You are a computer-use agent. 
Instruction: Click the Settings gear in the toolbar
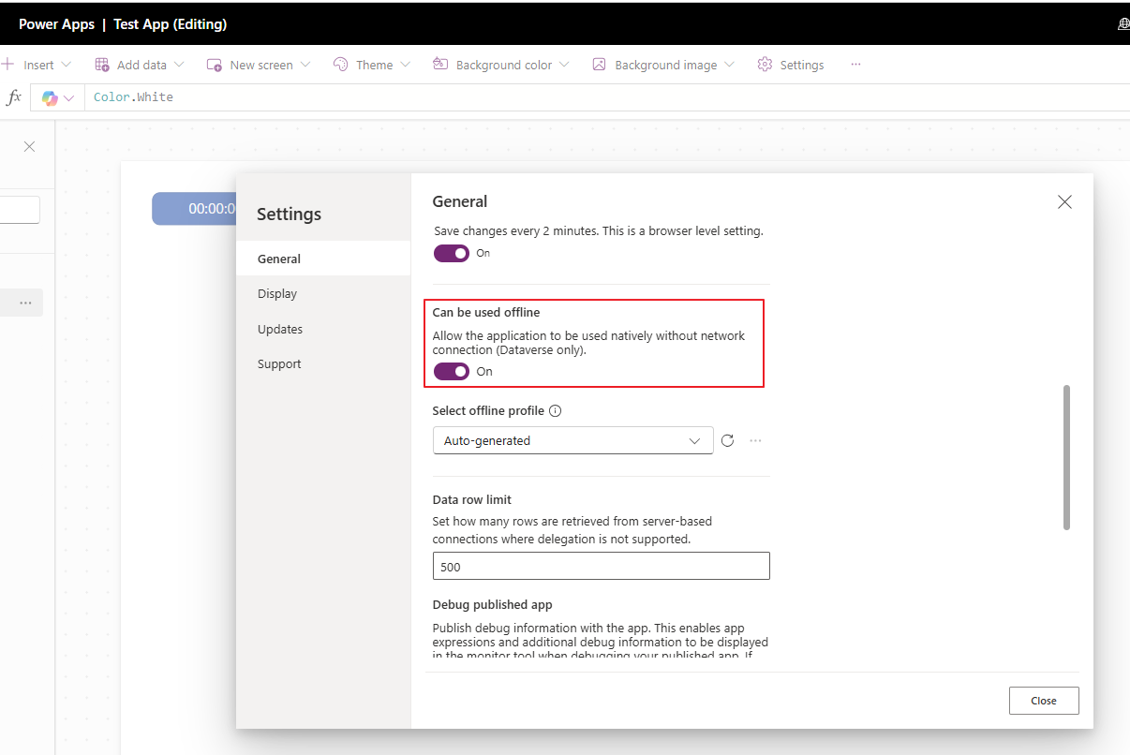click(x=764, y=64)
